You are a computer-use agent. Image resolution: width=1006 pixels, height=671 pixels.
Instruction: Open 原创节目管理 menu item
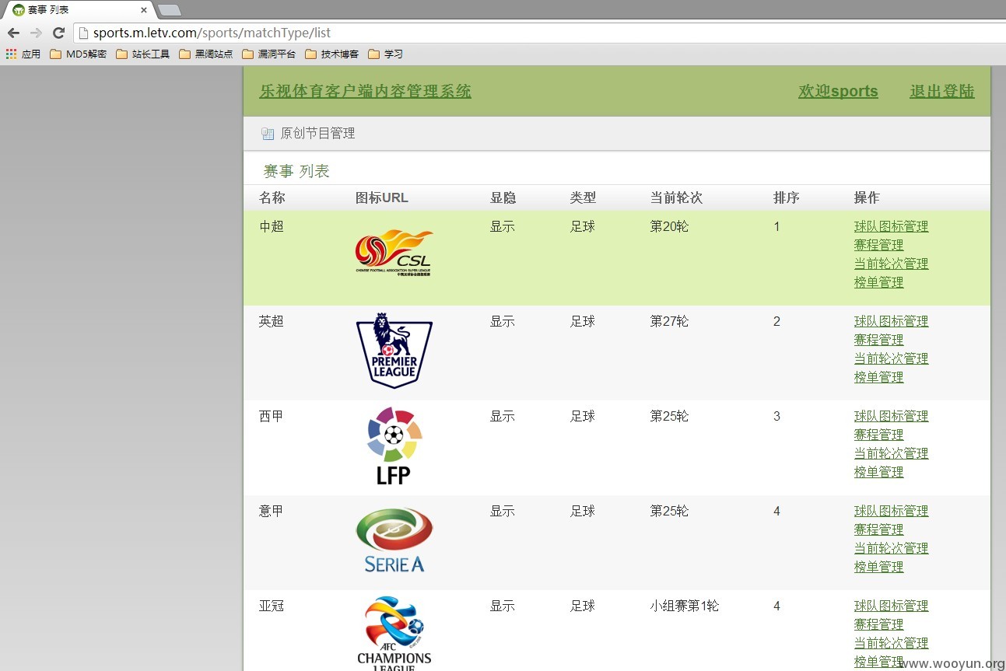point(317,134)
